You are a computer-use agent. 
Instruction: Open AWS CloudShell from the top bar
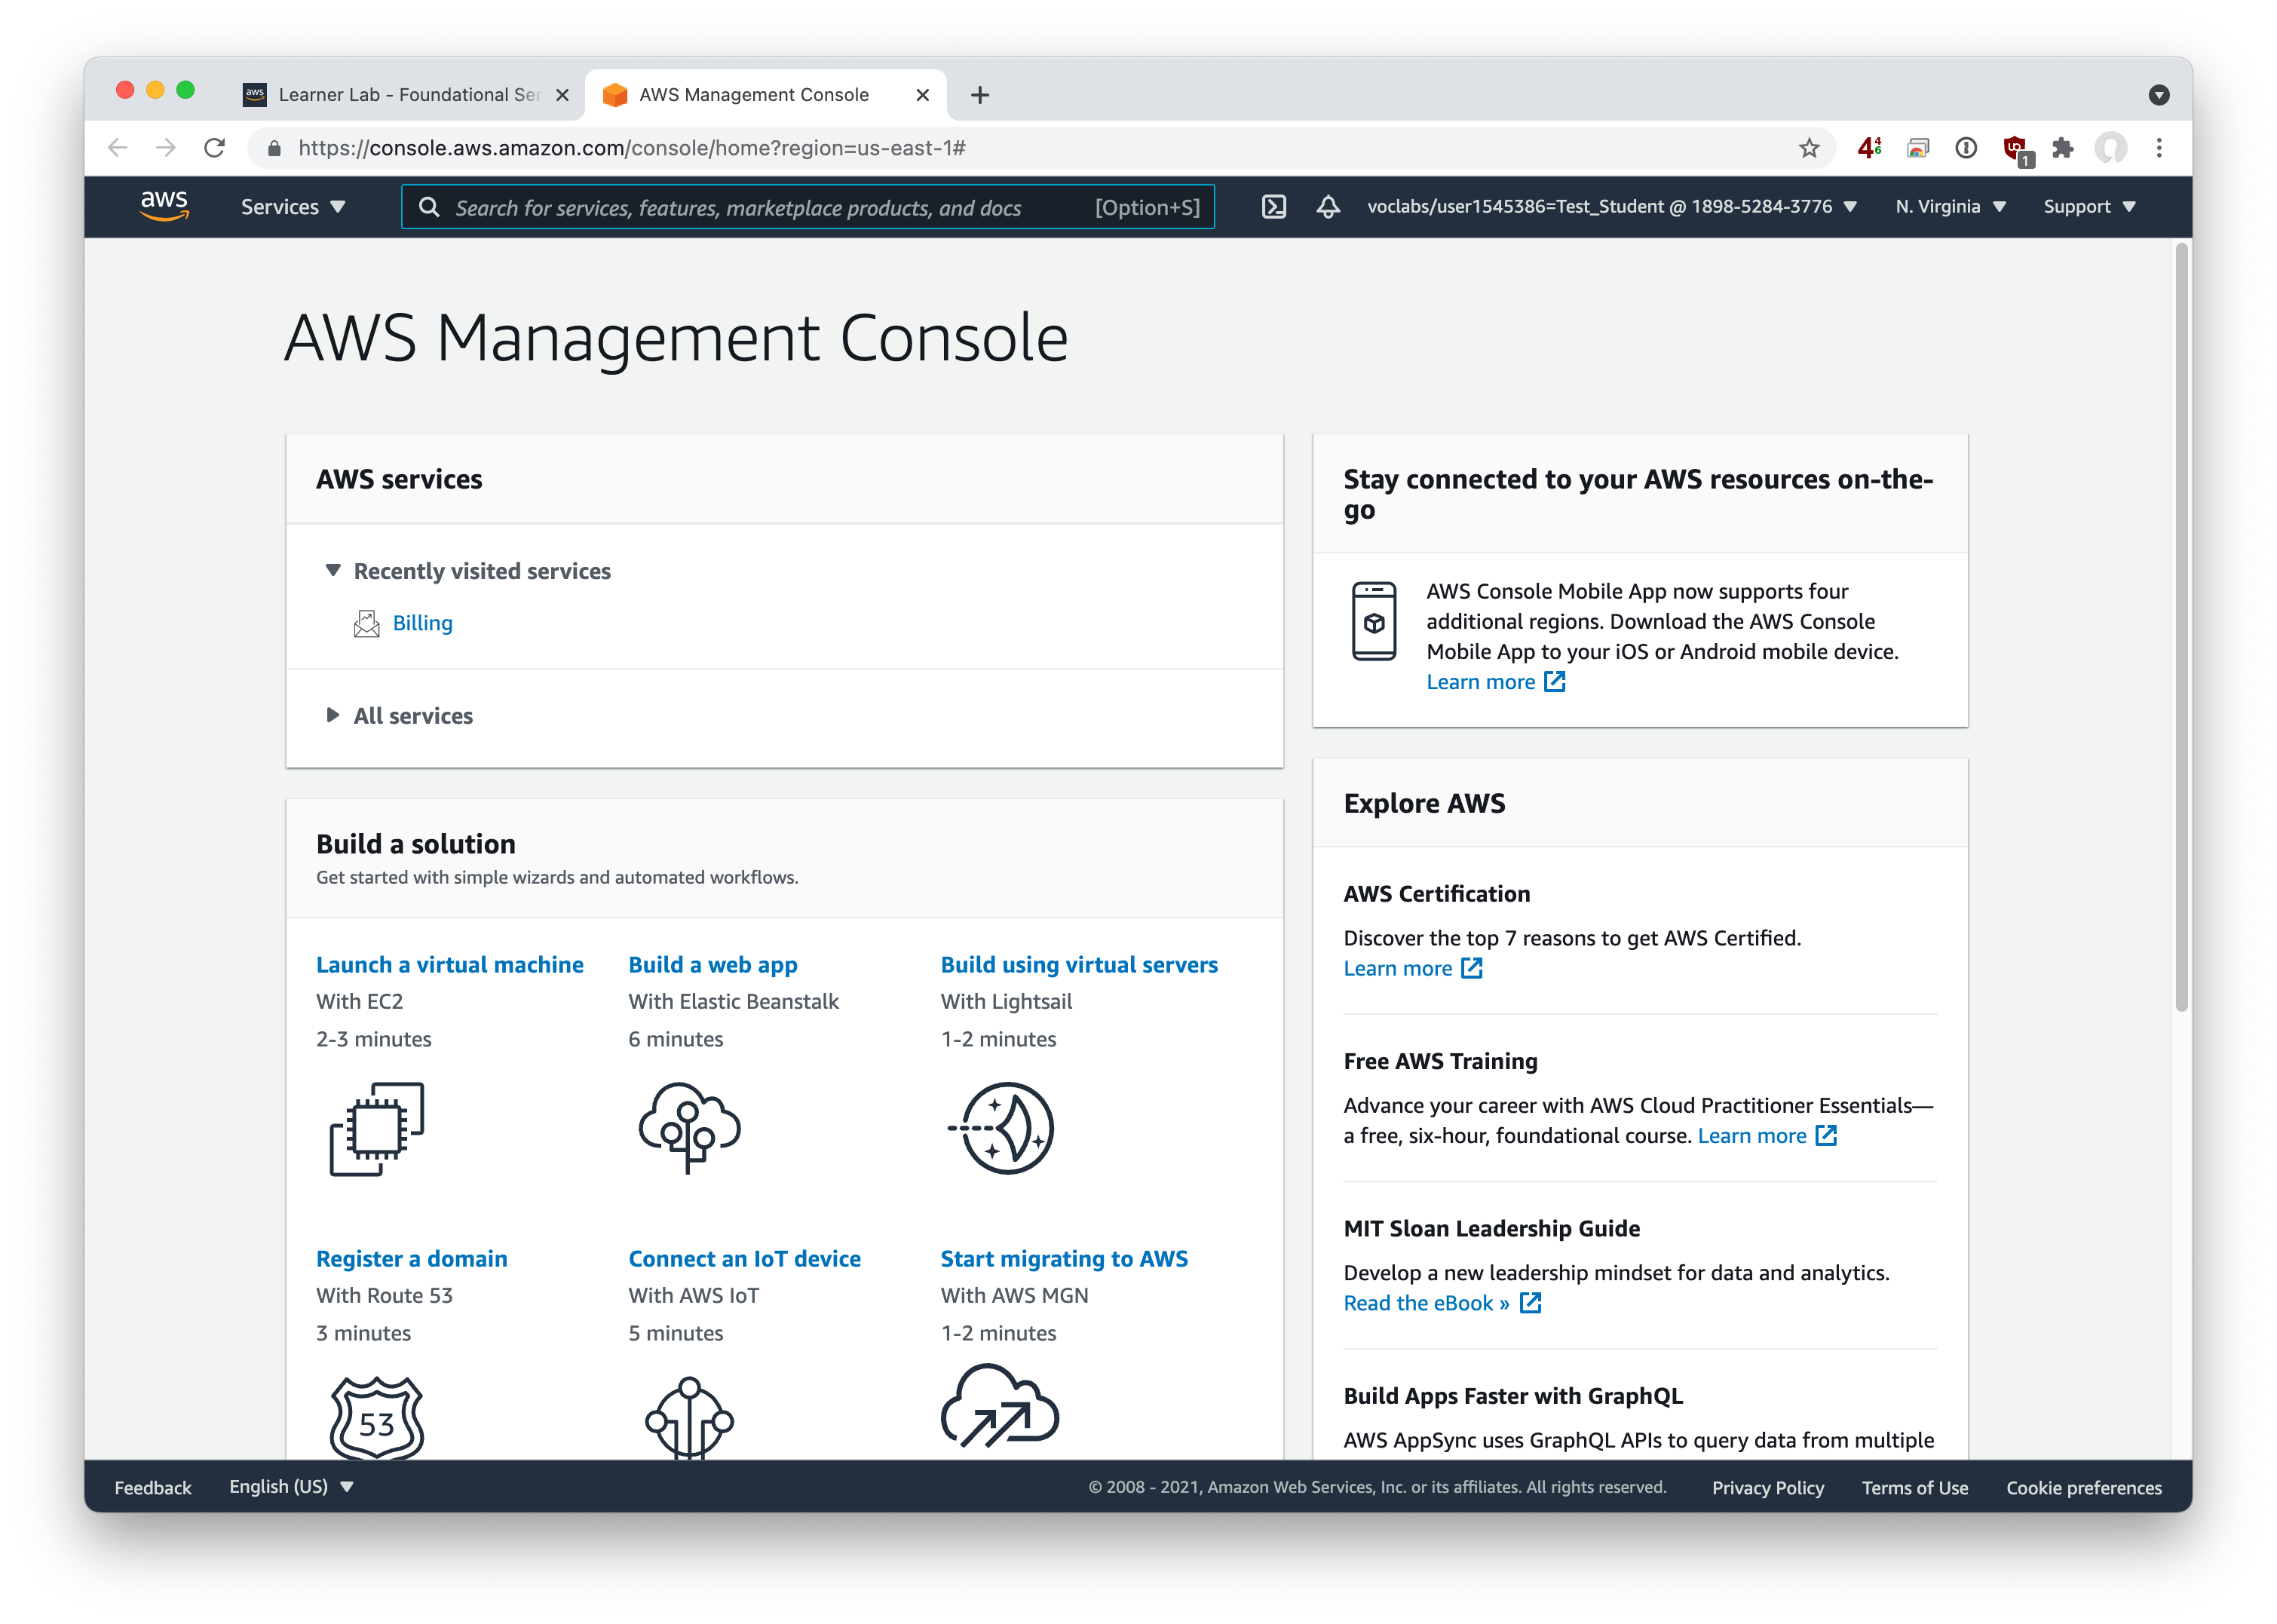coord(1274,207)
